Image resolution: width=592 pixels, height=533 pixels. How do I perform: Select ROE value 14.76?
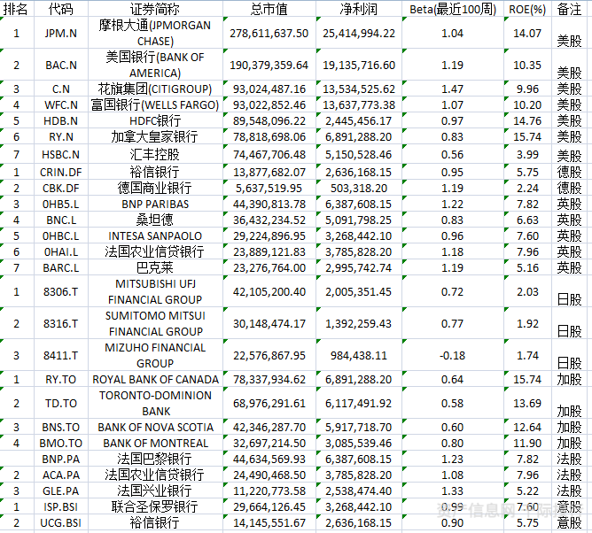pos(527,120)
